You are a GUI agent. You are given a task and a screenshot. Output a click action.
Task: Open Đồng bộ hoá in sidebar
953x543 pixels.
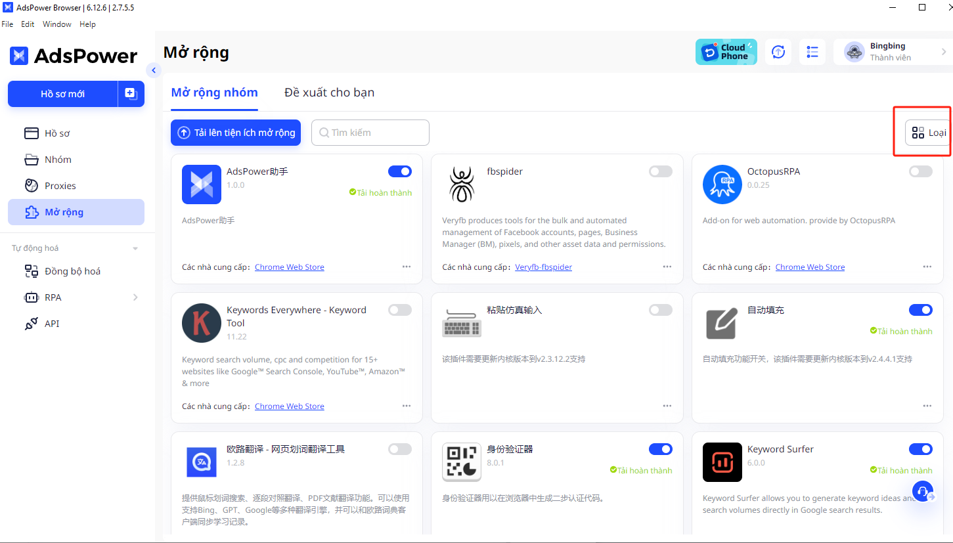click(x=76, y=271)
